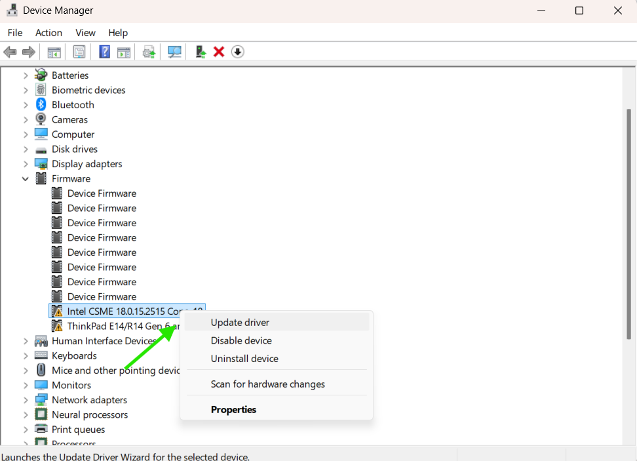Click the Cameras webcam icon
This screenshot has width=637, height=461.
point(41,119)
